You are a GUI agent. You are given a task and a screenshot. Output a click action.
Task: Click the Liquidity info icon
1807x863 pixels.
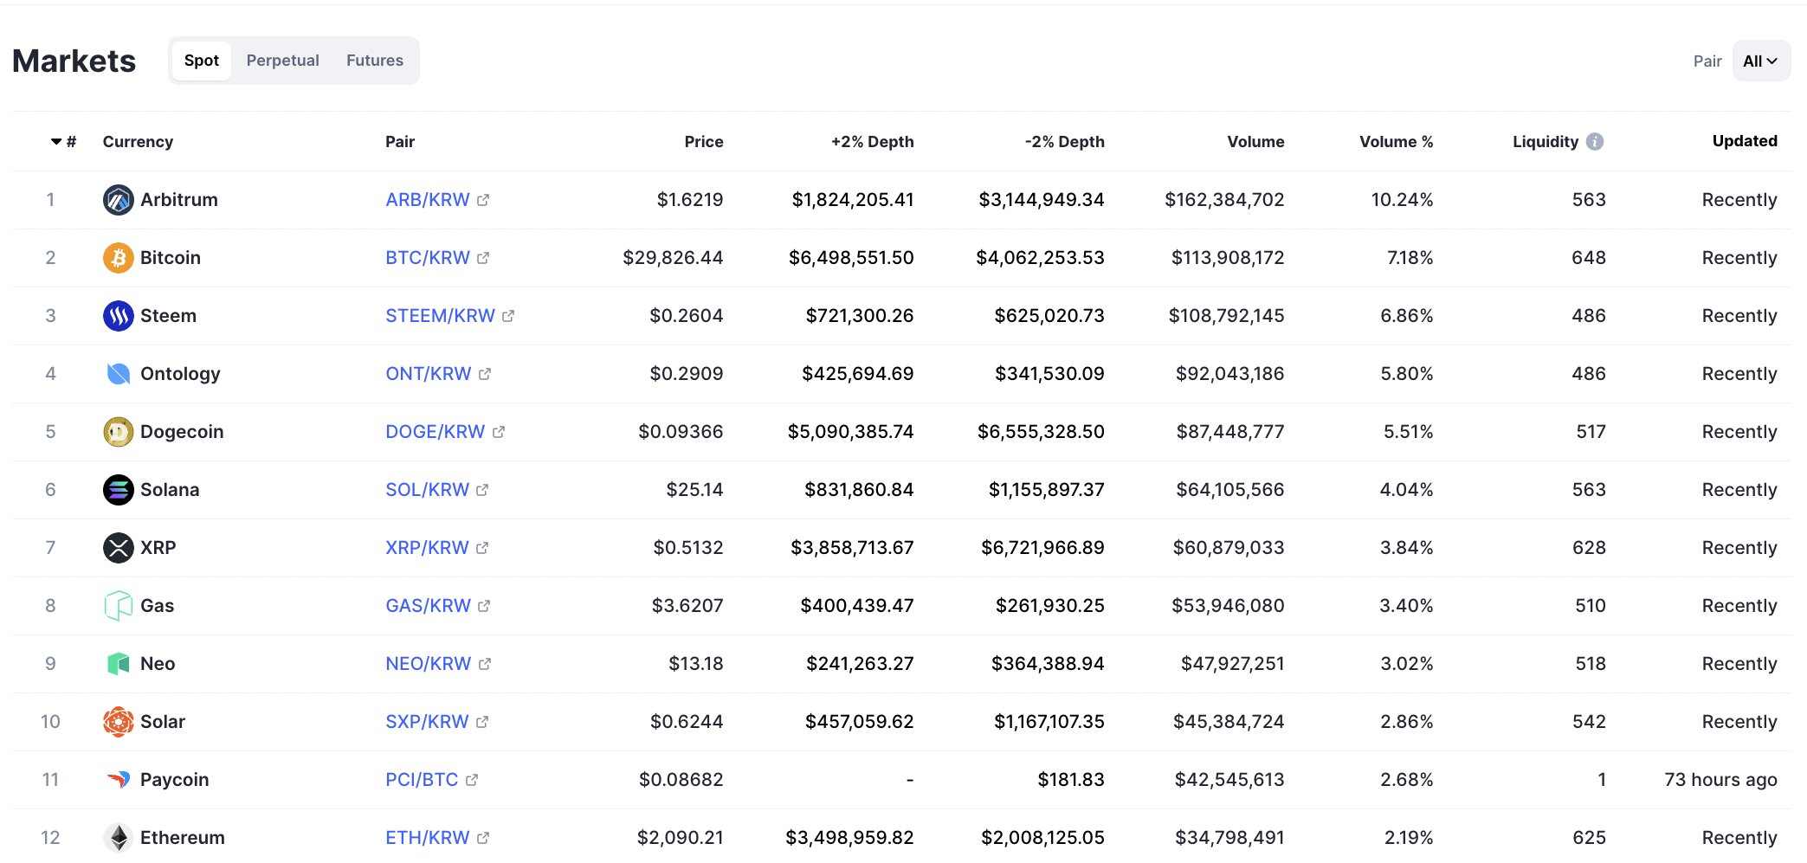(x=1594, y=142)
